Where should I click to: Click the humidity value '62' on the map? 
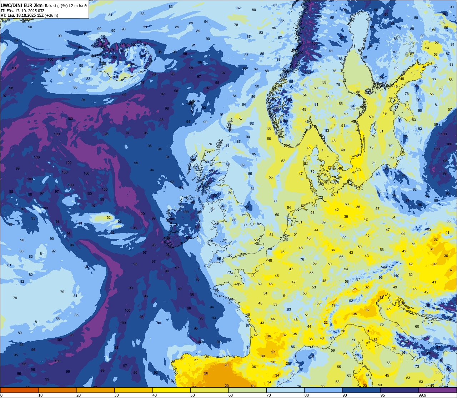[411, 274]
